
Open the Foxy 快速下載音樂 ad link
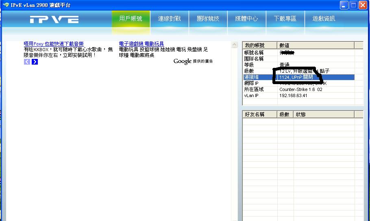[x=54, y=44]
